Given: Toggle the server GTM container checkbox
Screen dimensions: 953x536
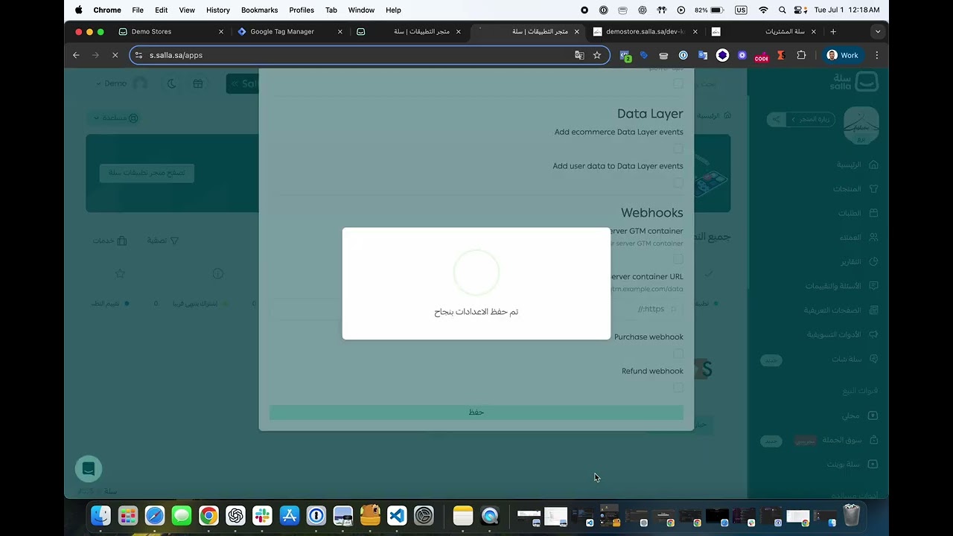Looking at the screenshot, I should coord(678,260).
